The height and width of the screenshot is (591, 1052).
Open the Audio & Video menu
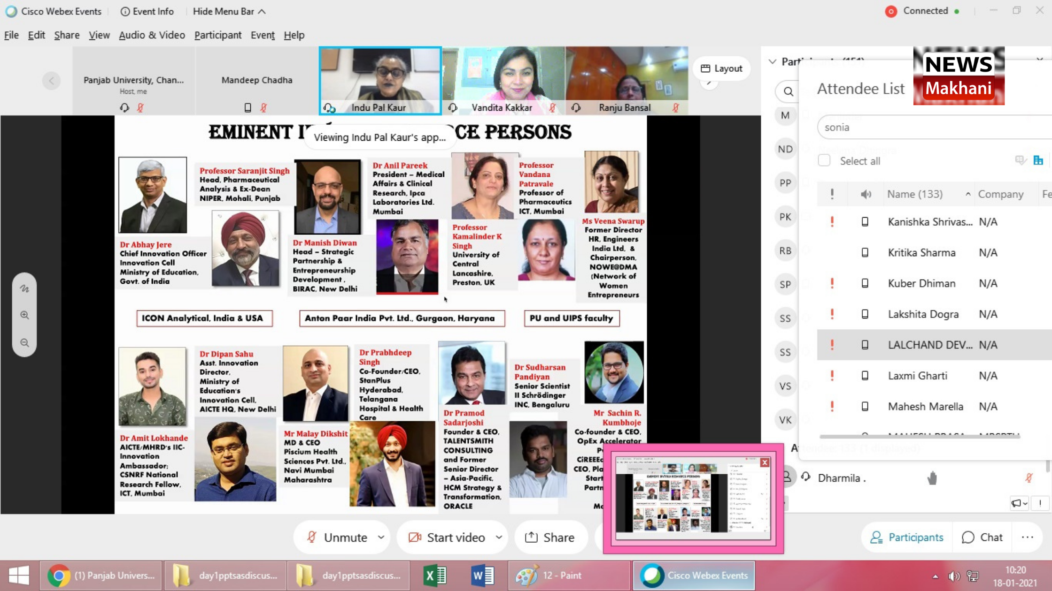tap(152, 35)
